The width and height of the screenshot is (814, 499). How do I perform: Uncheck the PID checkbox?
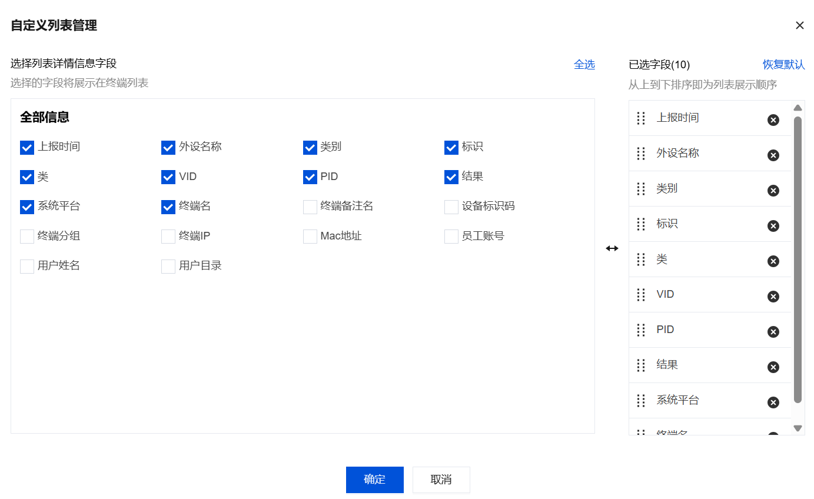(310, 177)
